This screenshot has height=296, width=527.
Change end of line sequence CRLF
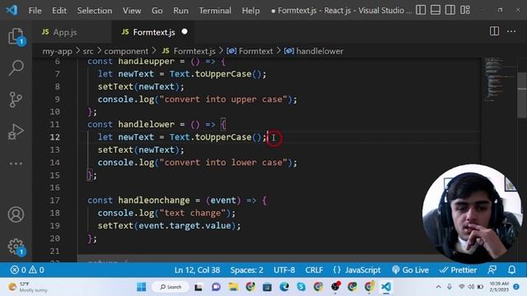(314, 270)
